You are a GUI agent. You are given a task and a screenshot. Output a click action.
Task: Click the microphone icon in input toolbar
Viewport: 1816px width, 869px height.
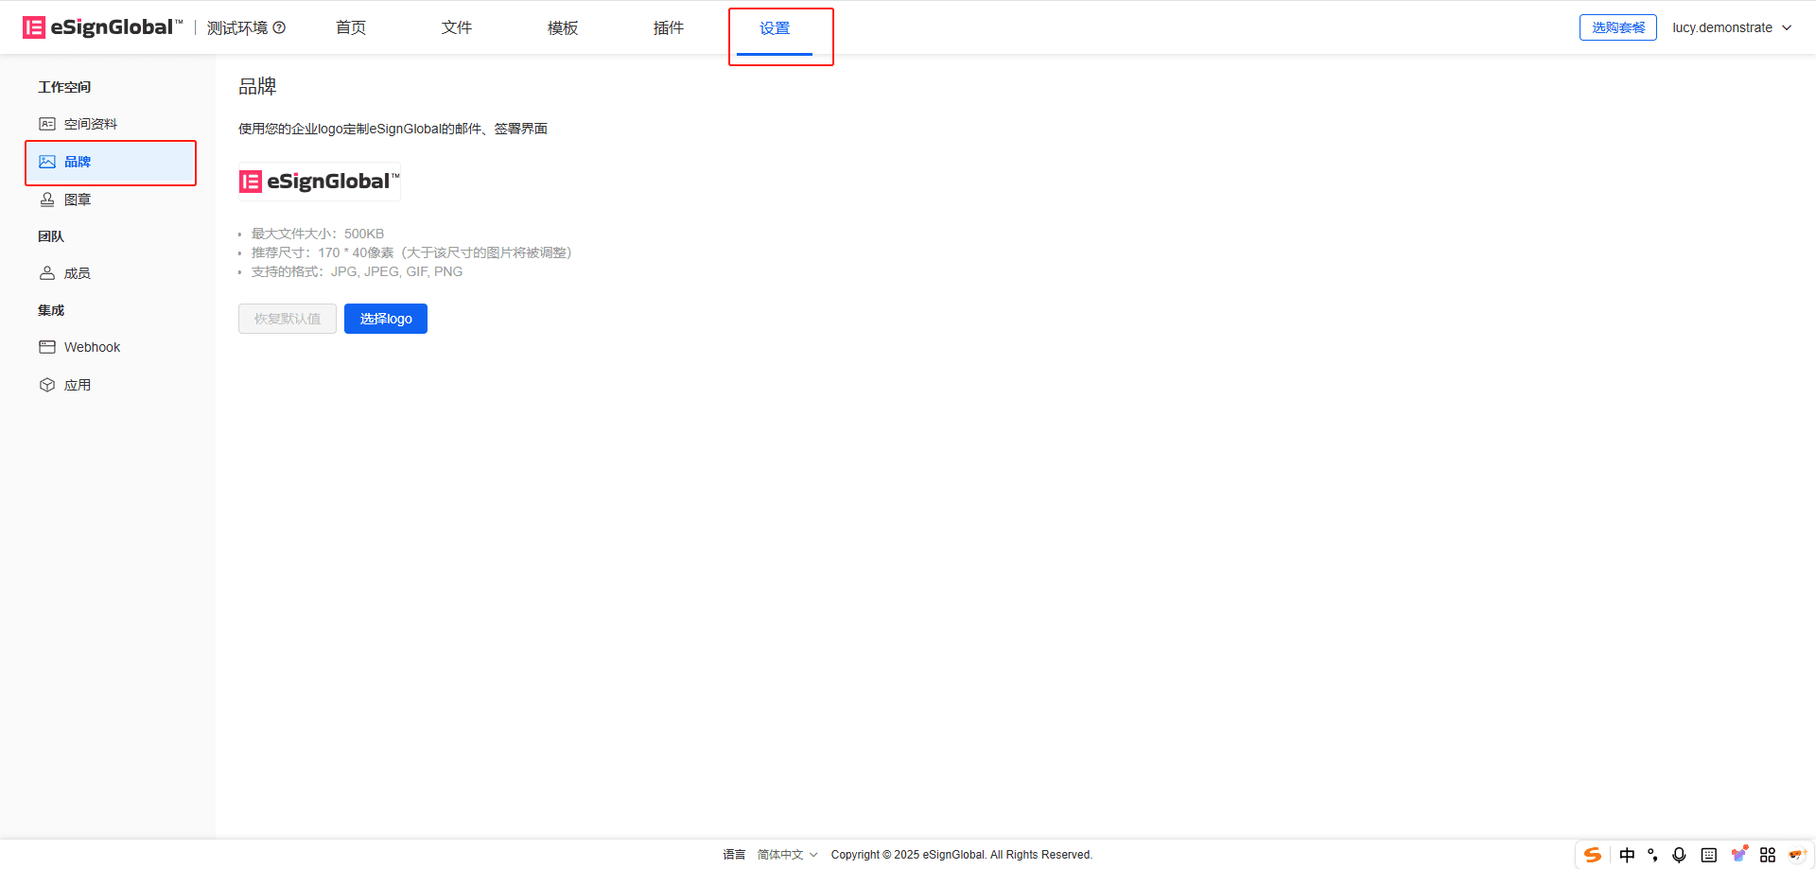click(1679, 855)
